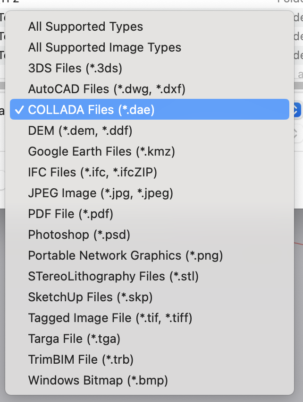Viewport: 303px width, 402px height.
Task: Choose Windows Bitmap (*.bmp) format
Action: [x=98, y=380]
